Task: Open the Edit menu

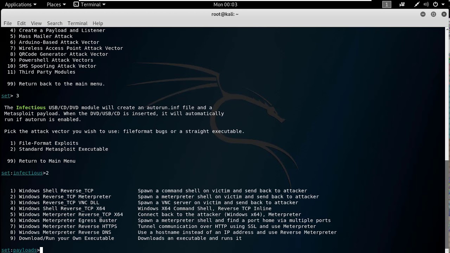Action: (x=21, y=23)
